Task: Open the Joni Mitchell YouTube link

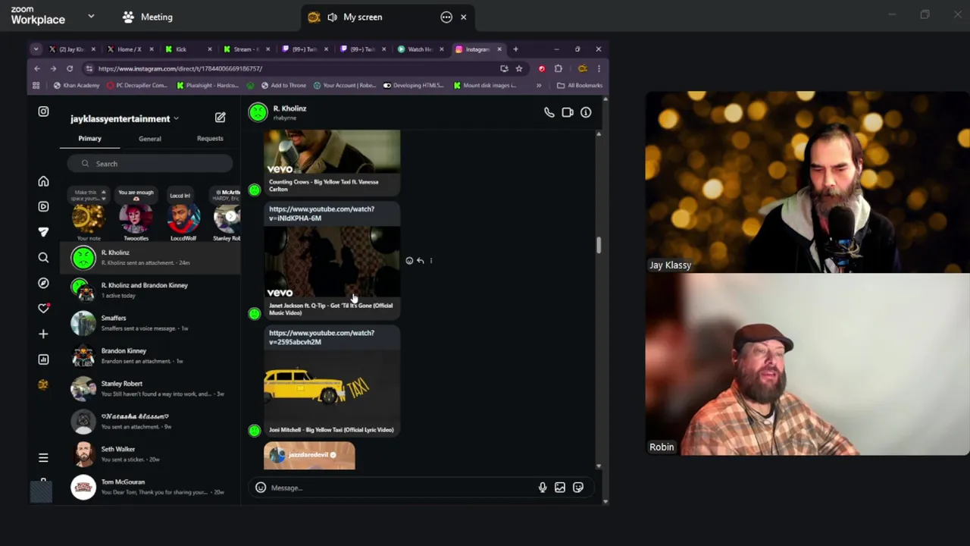Action: click(x=321, y=337)
